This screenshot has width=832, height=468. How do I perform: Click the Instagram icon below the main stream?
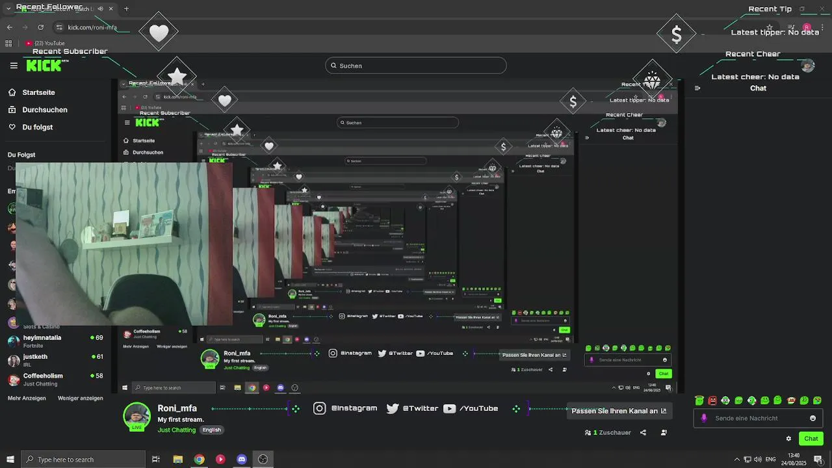[319, 408]
